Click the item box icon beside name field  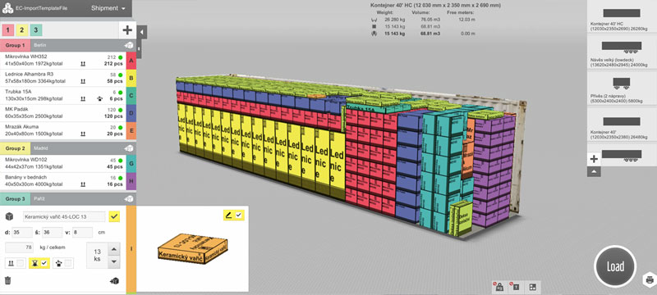[8, 216]
